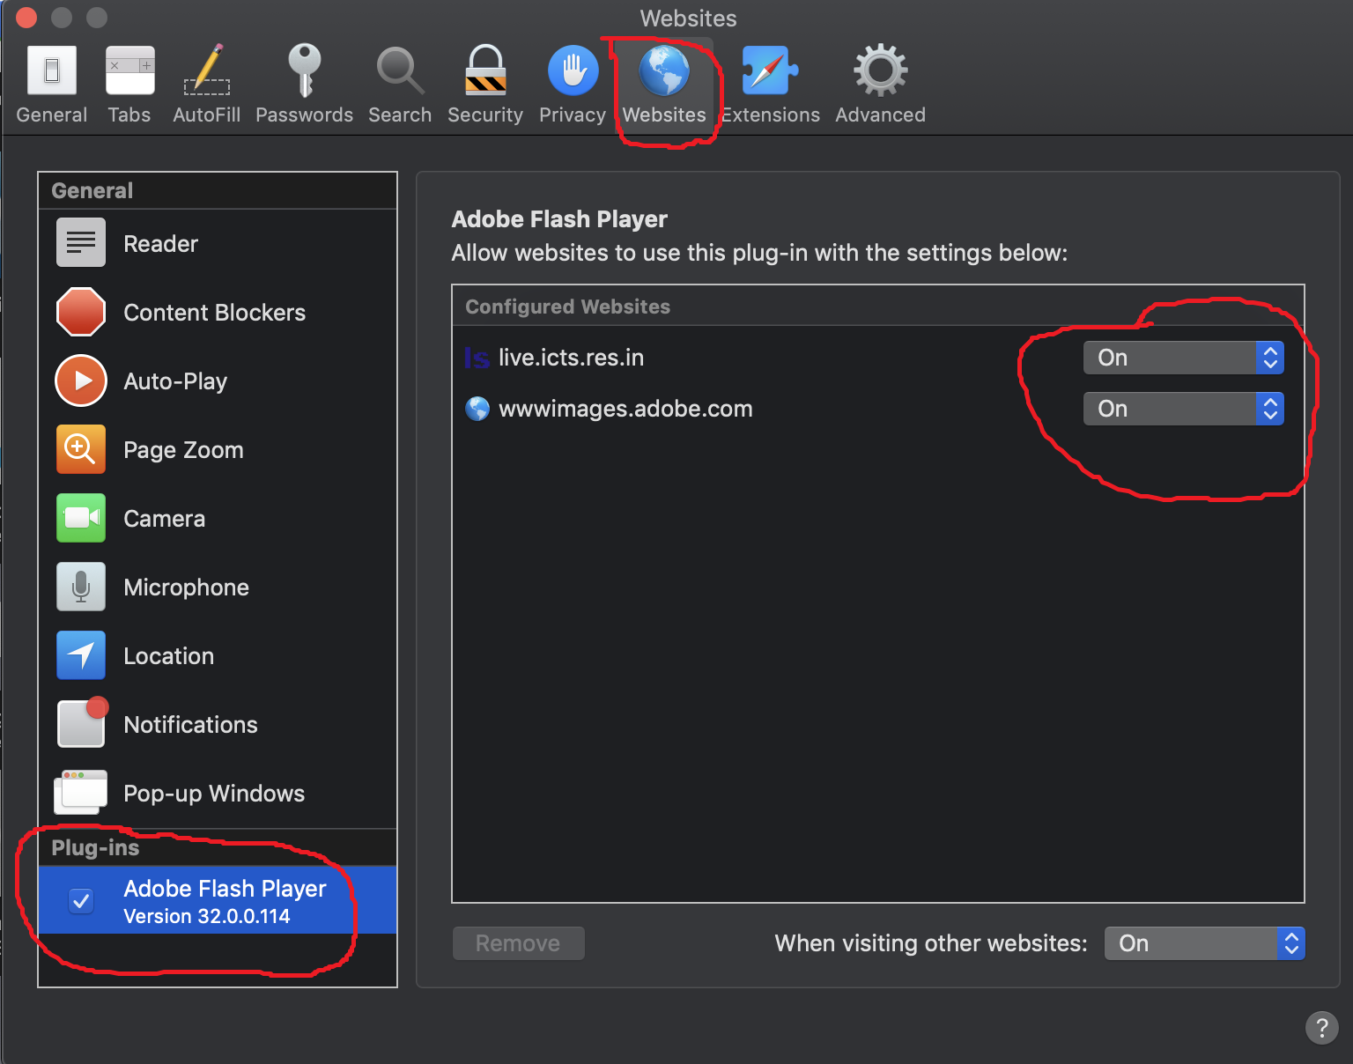Toggle the Adobe Flash Player checkbox

pyautogui.click(x=81, y=900)
